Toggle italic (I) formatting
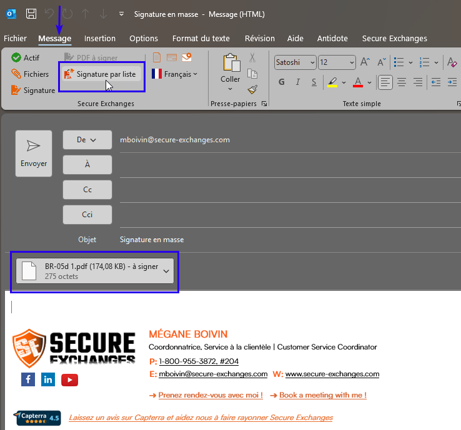This screenshot has height=430, width=461. [298, 82]
